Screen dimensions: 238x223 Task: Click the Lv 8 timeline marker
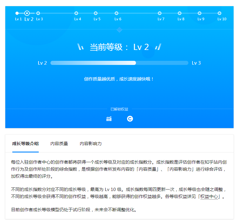coord(180,13)
